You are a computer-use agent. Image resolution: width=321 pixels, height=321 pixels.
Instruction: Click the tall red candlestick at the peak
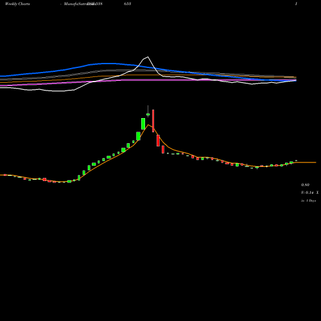click(x=153, y=121)
